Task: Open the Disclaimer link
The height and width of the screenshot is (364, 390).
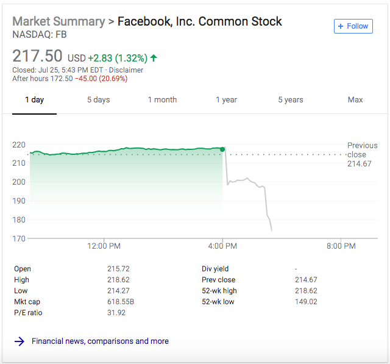Action: pyautogui.click(x=126, y=70)
